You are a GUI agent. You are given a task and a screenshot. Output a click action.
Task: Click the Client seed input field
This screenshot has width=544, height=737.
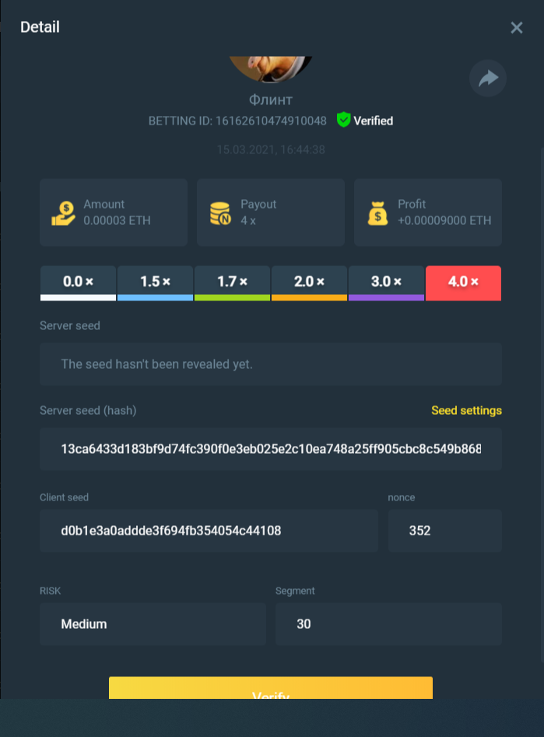pos(209,531)
